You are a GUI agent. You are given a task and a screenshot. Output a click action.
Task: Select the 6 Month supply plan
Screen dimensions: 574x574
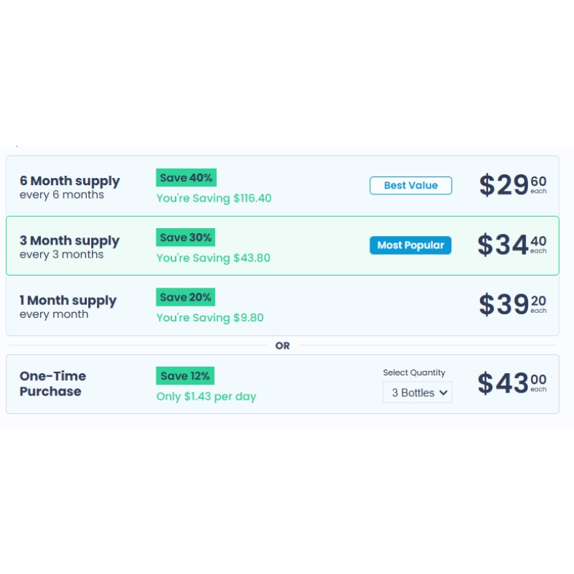pos(282,186)
